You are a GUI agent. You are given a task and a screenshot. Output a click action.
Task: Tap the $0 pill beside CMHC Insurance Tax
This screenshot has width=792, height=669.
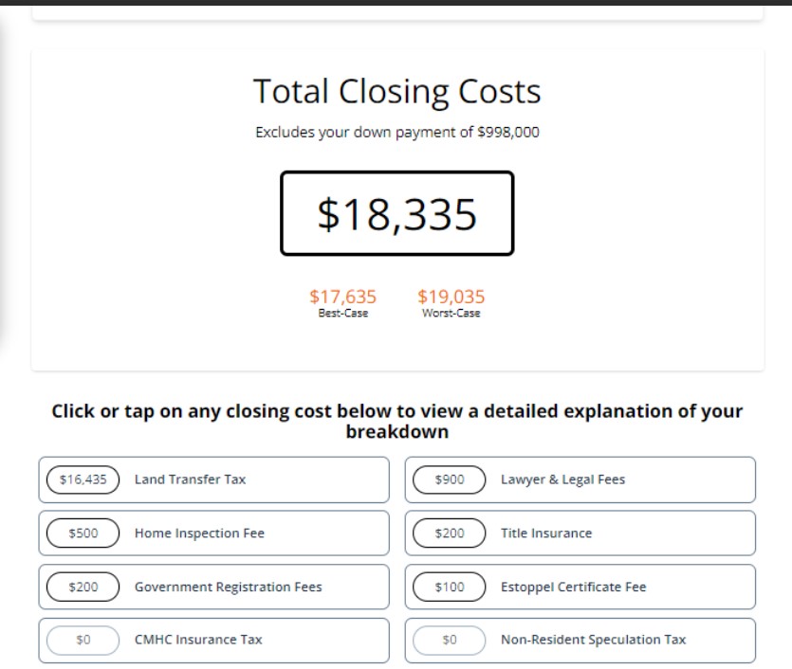coord(83,641)
